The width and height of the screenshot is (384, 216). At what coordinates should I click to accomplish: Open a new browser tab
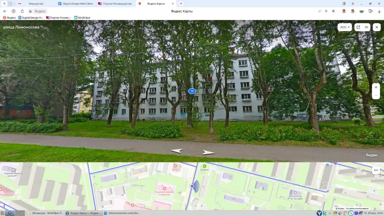click(x=181, y=3)
